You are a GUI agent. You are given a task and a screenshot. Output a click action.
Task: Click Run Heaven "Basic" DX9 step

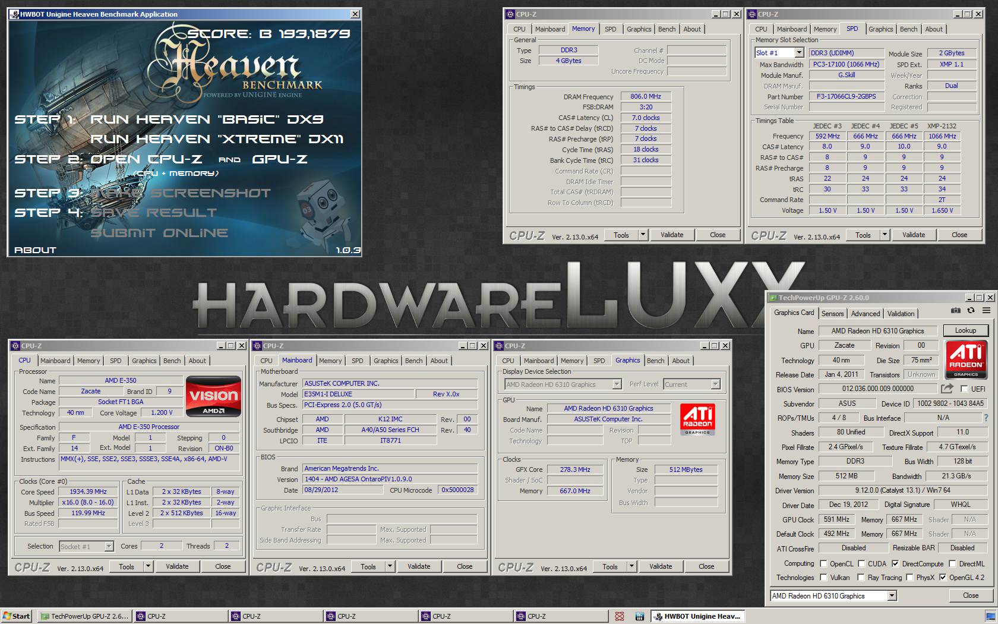point(207,119)
